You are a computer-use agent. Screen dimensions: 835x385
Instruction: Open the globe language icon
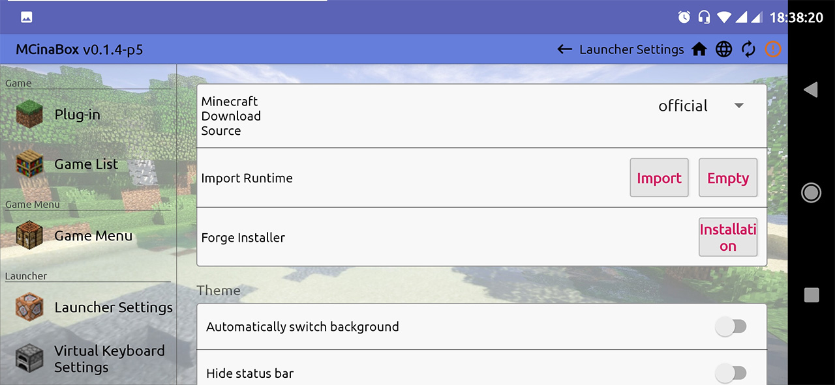click(724, 50)
